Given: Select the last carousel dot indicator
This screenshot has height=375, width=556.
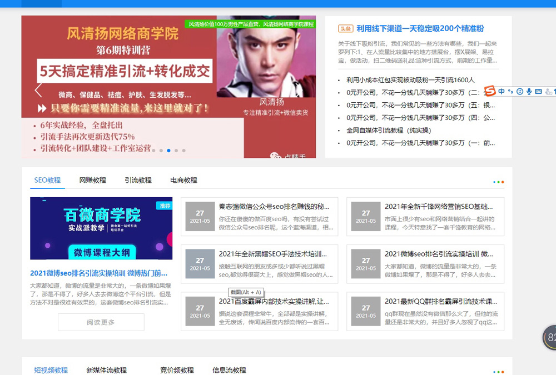Looking at the screenshot, I should pyautogui.click(x=183, y=151).
